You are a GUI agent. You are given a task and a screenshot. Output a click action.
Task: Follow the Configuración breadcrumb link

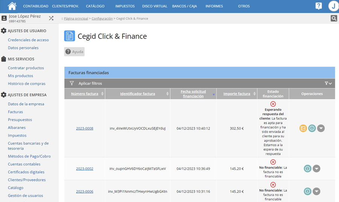pyautogui.click(x=102, y=18)
